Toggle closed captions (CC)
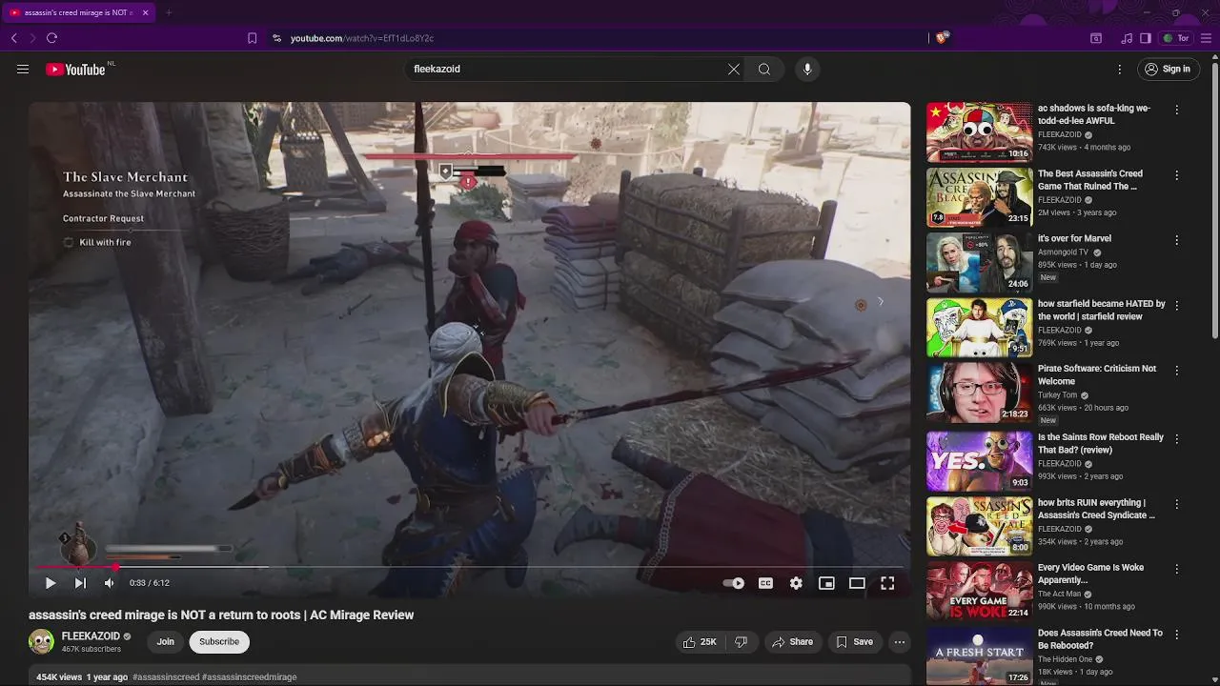The height and width of the screenshot is (686, 1220). (765, 583)
